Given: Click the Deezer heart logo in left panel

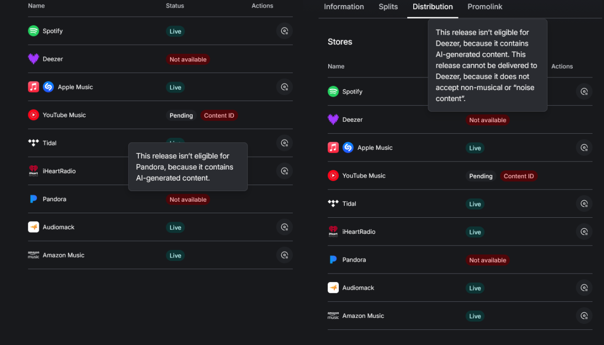Looking at the screenshot, I should click(x=33, y=59).
